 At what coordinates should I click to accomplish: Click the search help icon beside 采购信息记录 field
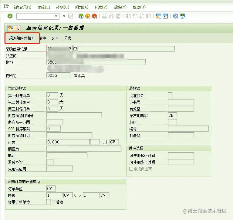pos(75,49)
